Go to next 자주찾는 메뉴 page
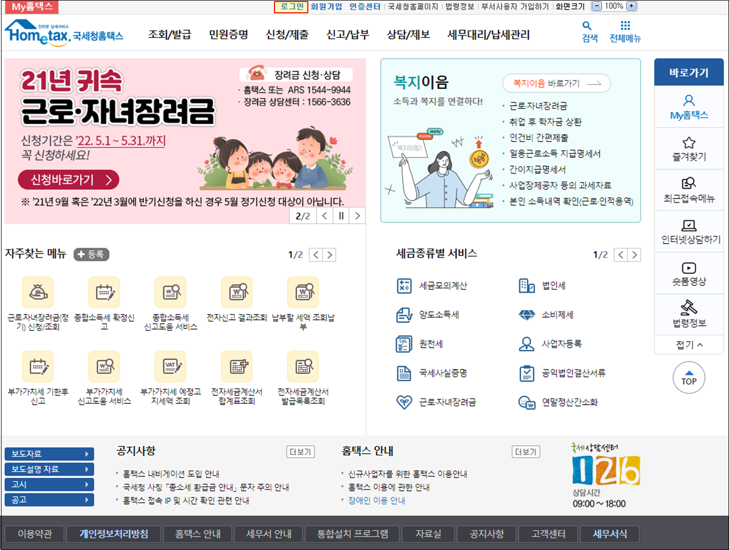729x550 pixels. (x=330, y=255)
